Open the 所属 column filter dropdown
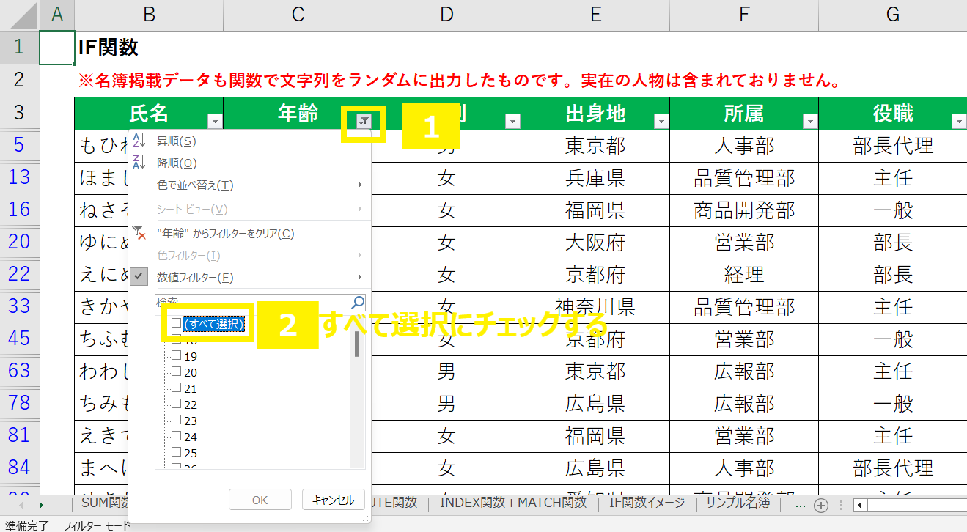The height and width of the screenshot is (532, 967). (810, 122)
